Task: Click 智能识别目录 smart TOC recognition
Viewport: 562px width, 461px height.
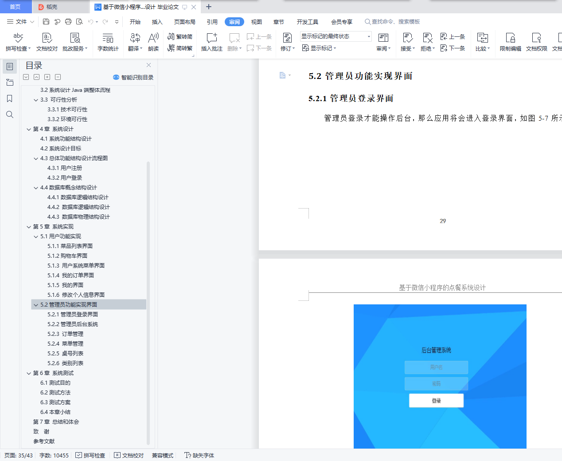Action: (x=133, y=77)
